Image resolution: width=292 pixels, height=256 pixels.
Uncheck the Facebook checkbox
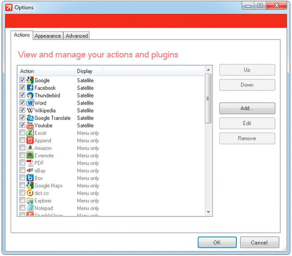coord(22,87)
